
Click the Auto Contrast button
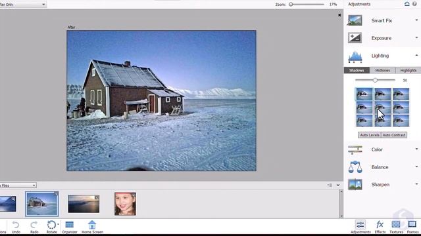pos(394,135)
